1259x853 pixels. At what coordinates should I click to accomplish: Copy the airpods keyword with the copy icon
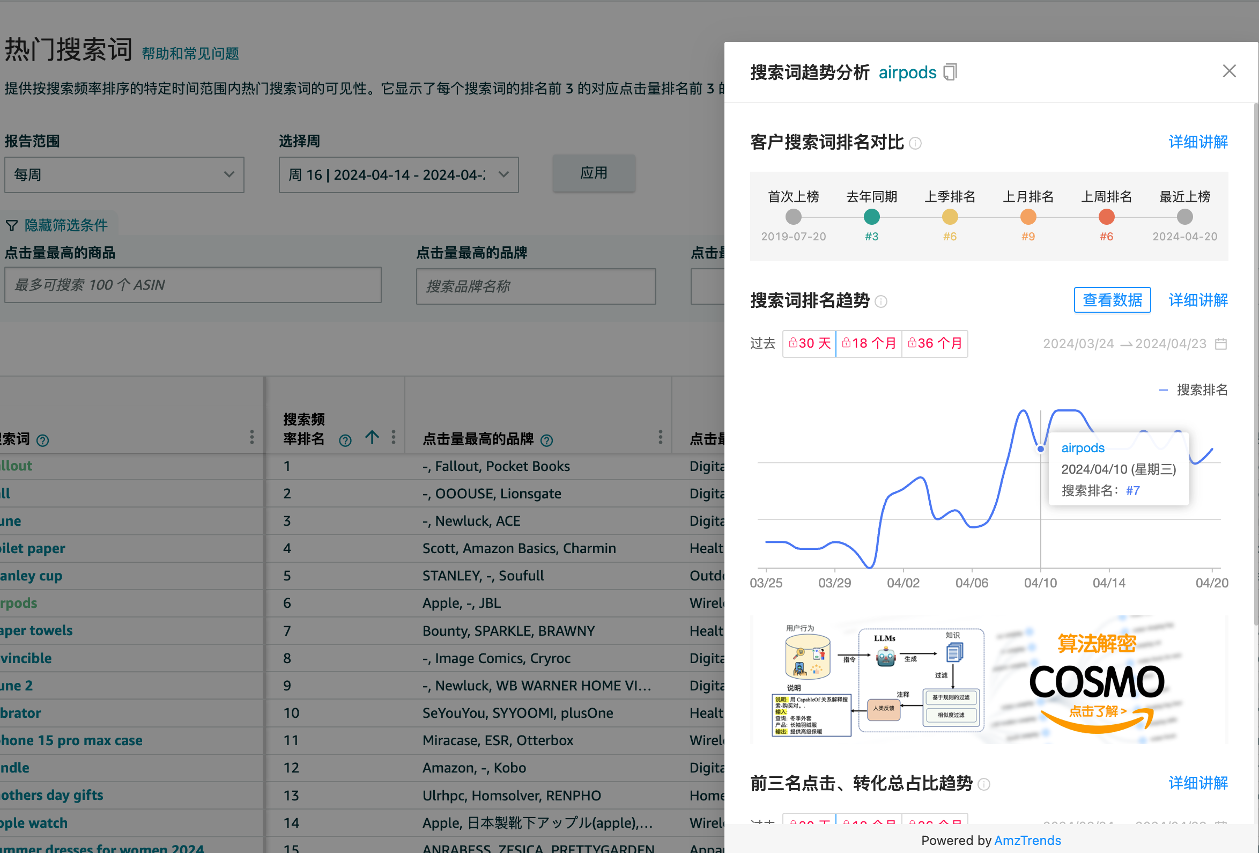950,72
